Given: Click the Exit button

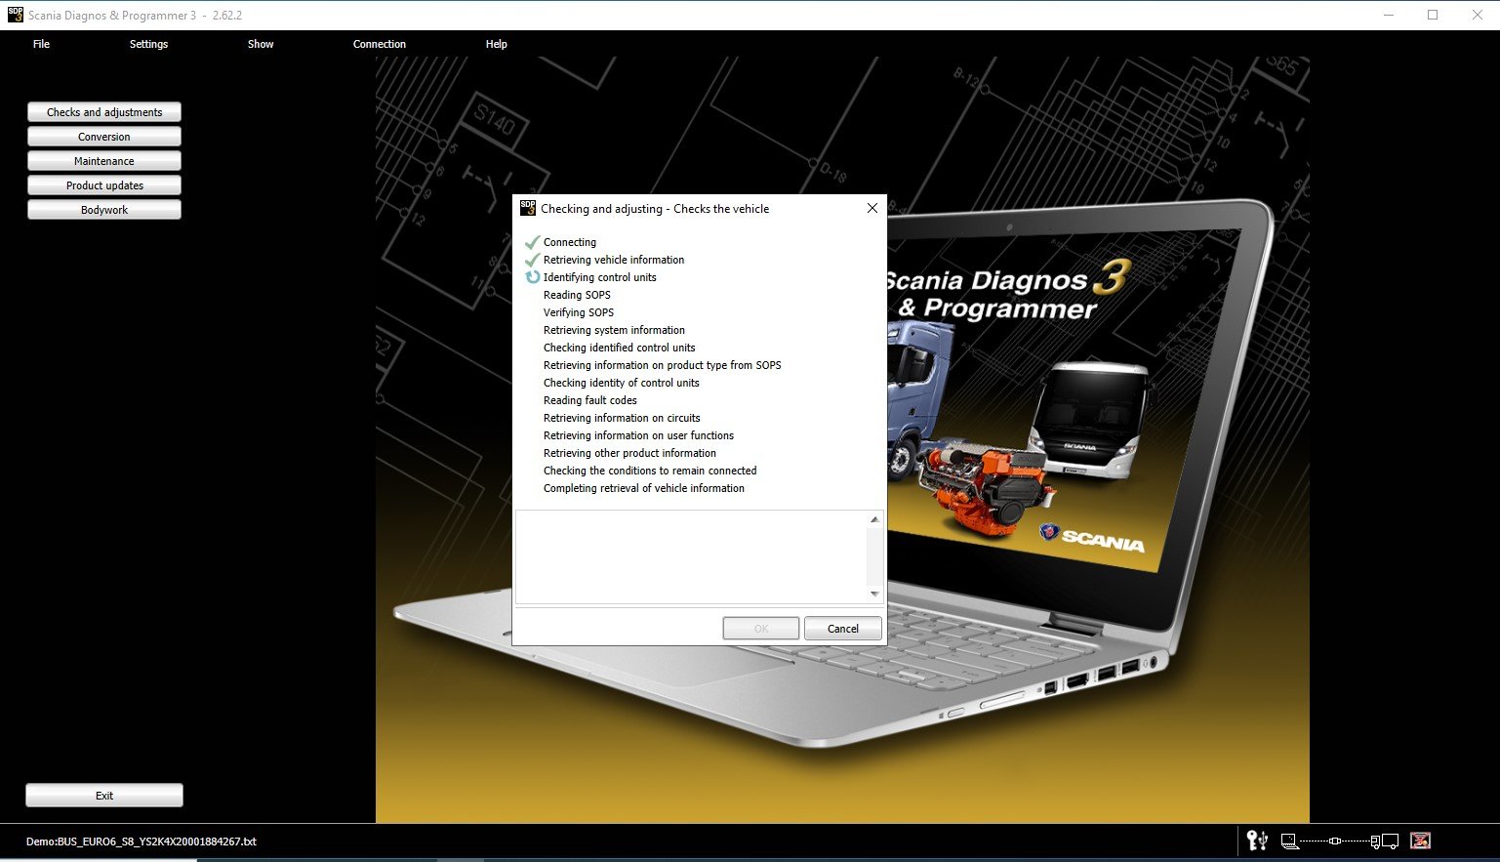Looking at the screenshot, I should pos(104,796).
